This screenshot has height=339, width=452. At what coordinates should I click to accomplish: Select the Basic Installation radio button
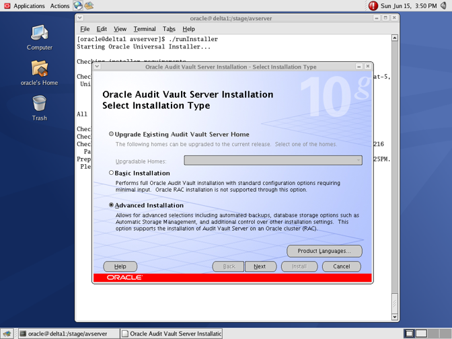pos(111,173)
